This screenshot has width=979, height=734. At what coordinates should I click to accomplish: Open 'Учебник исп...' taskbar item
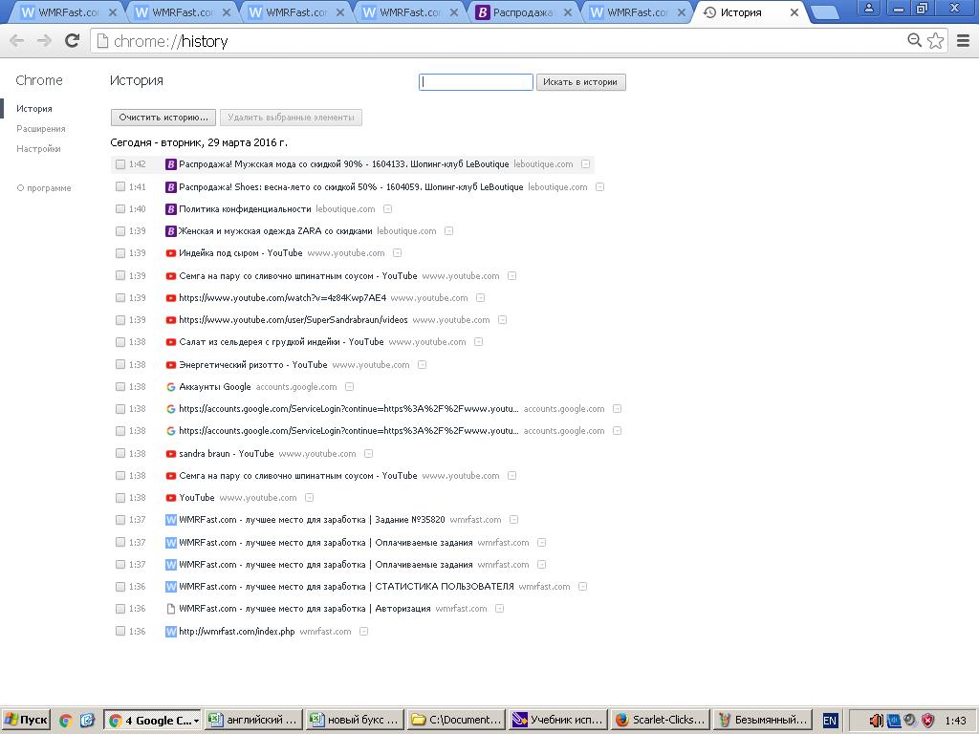coord(558,721)
